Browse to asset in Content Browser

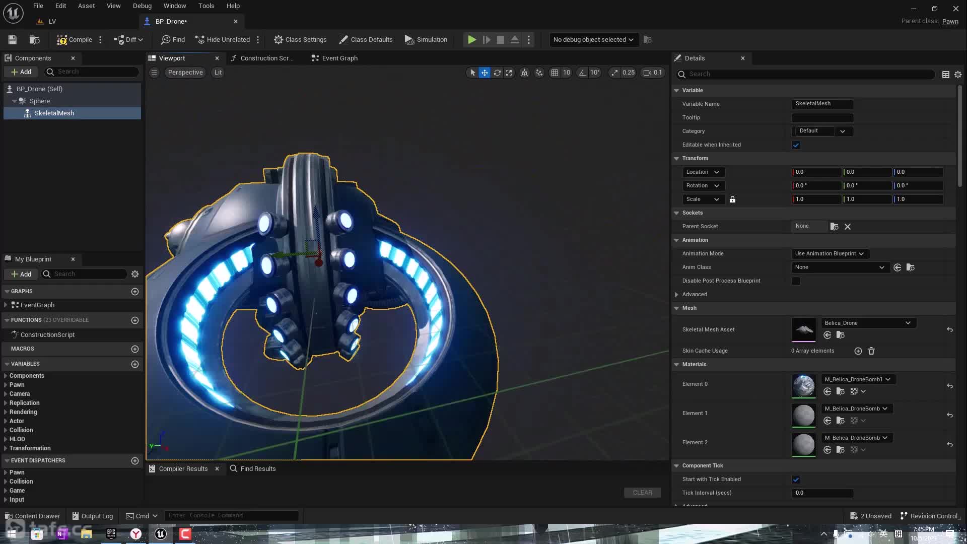[35, 40]
